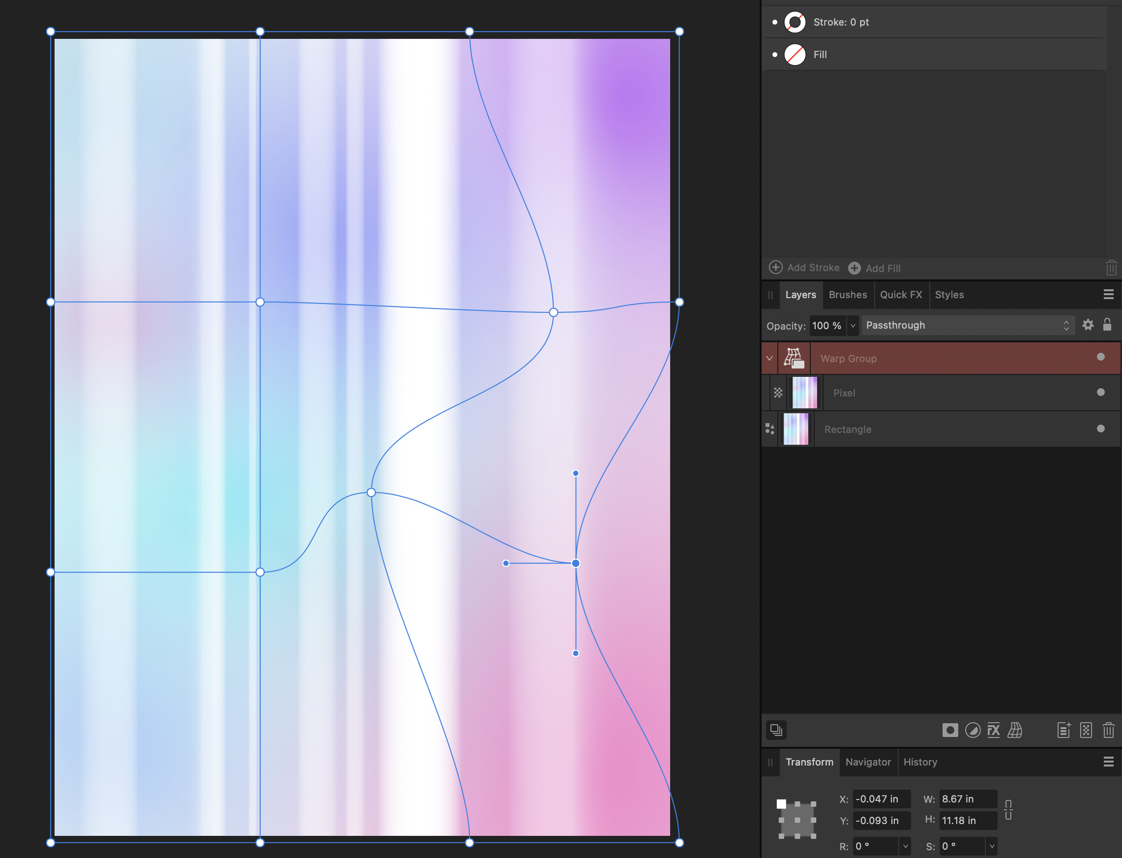Collapse the Warp Group layer
The height and width of the screenshot is (858, 1122).
point(769,358)
